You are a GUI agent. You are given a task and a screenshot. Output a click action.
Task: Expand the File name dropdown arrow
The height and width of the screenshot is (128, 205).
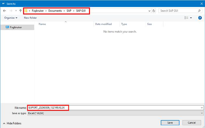pyautogui.click(x=202, y=108)
